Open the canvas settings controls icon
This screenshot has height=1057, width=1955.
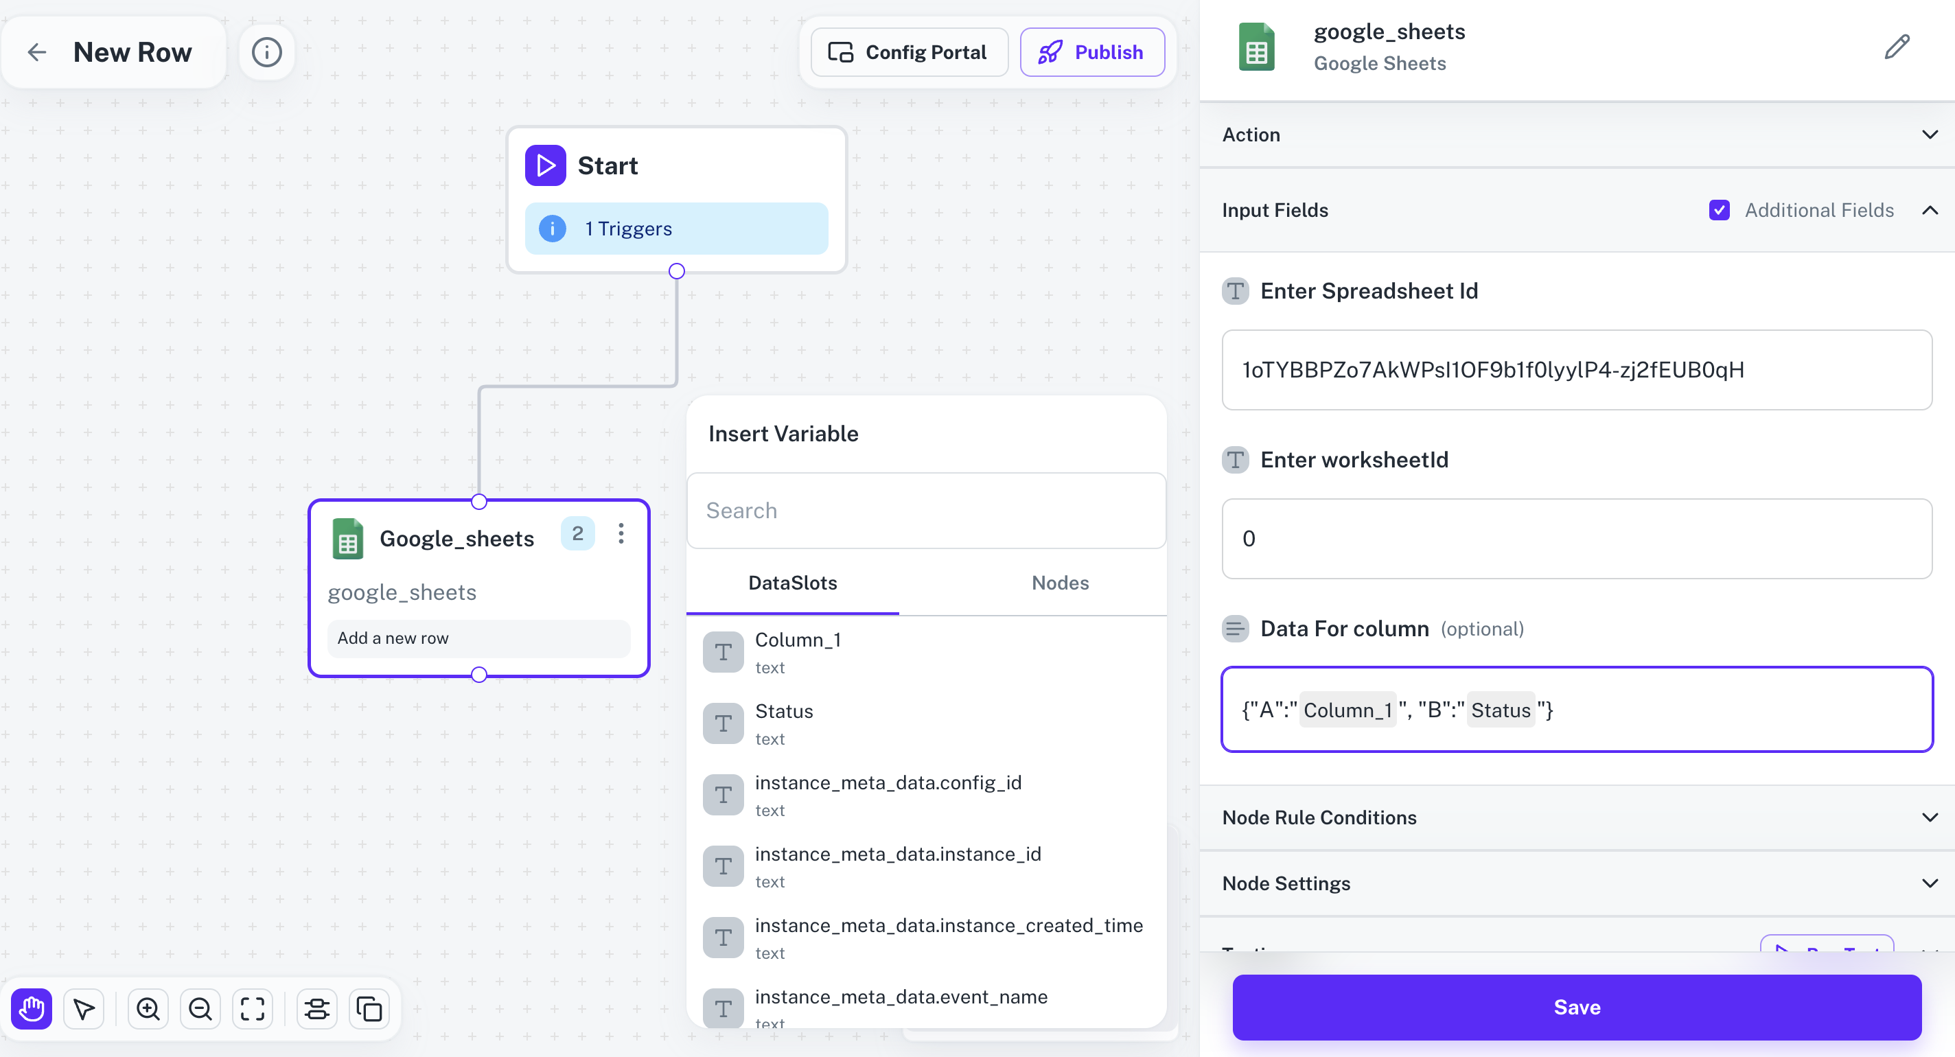point(316,1009)
